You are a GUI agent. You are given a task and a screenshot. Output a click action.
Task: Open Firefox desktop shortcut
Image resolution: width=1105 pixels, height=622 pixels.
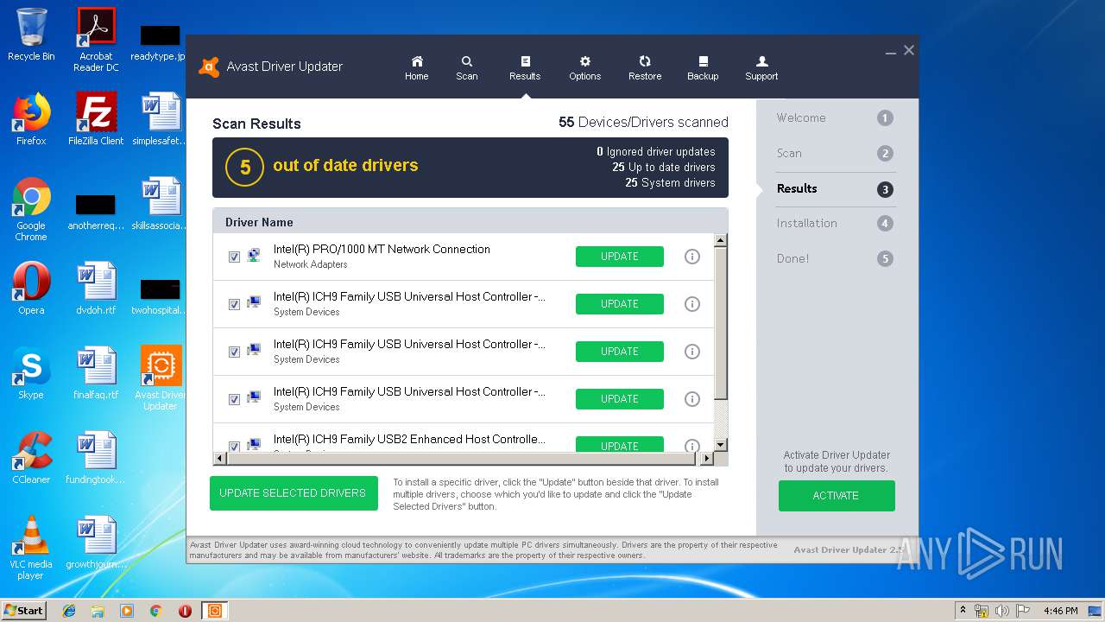point(31,119)
